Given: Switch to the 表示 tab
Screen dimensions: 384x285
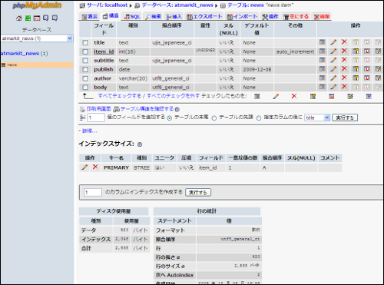Looking at the screenshot, I should point(89,17).
